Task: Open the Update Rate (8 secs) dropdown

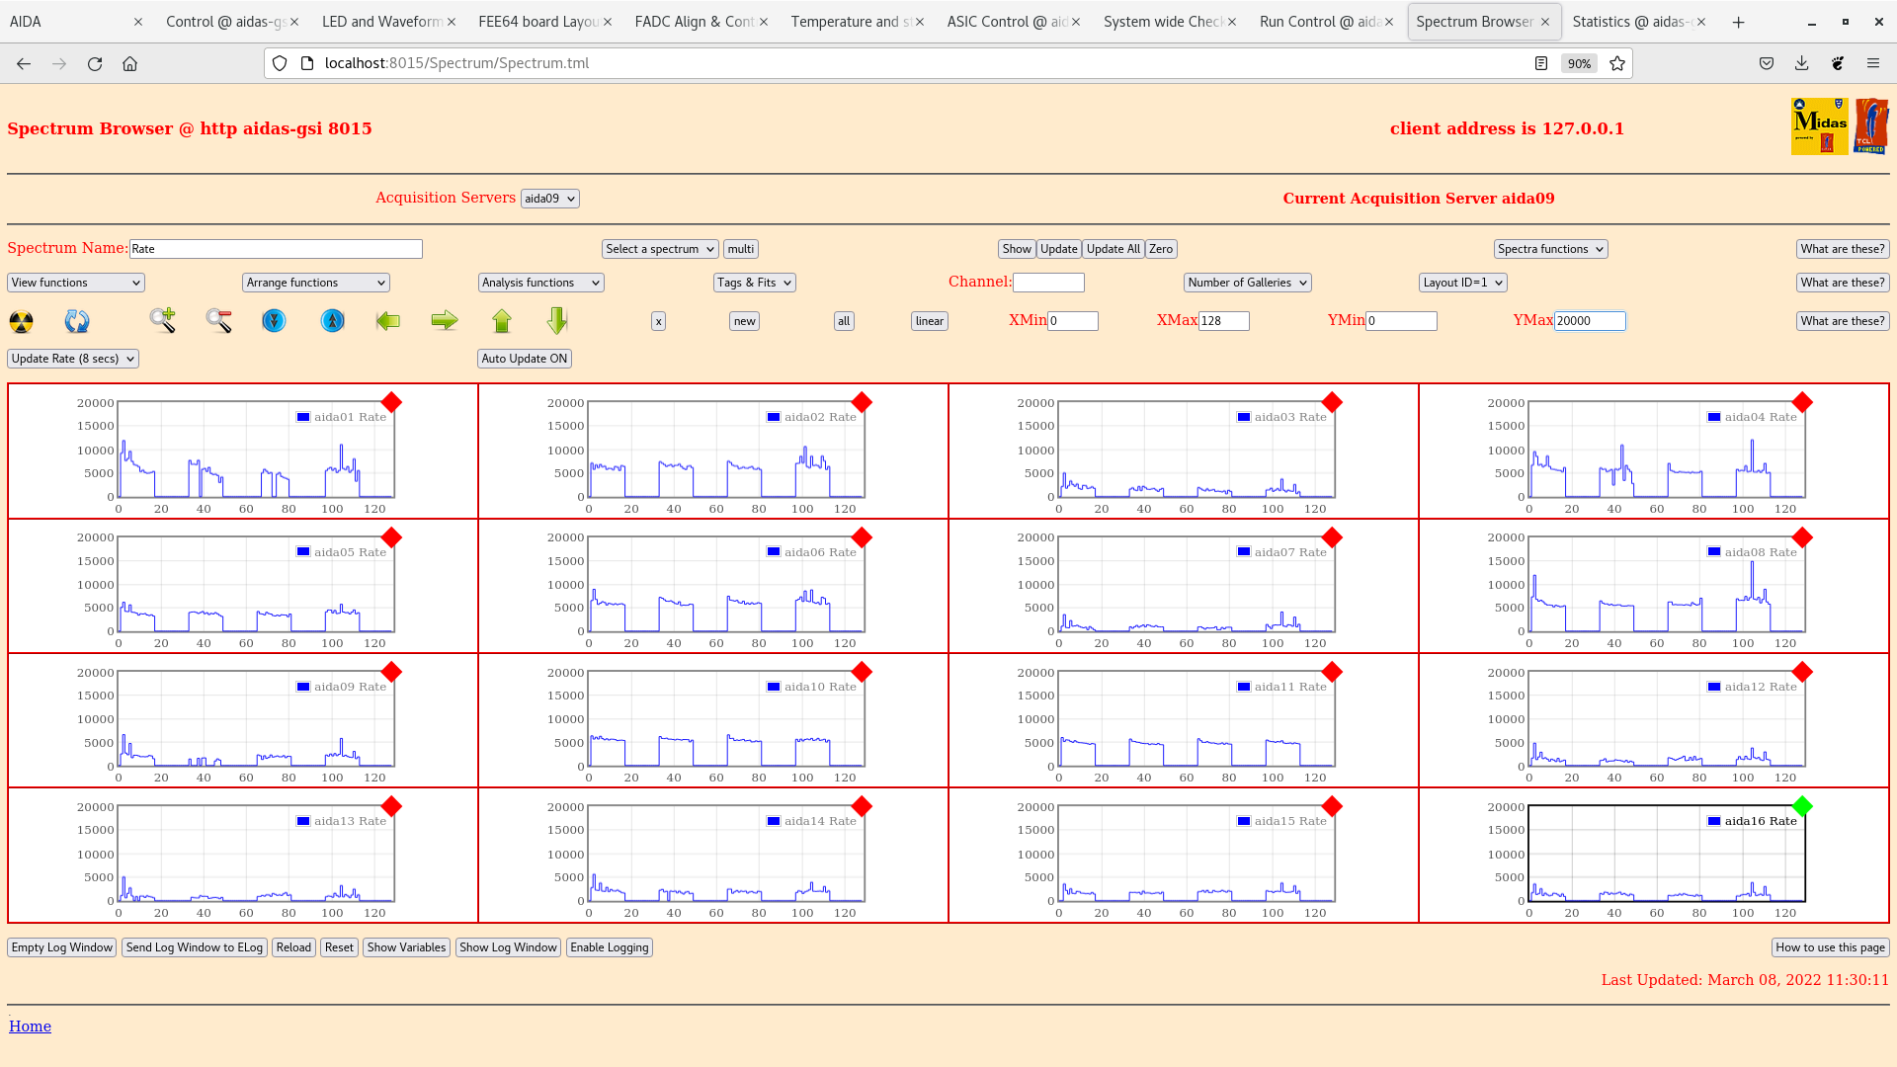Action: coord(73,359)
